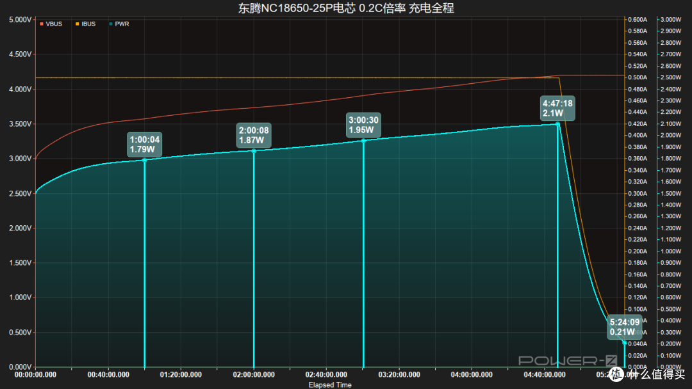
Task: Select the 5:24:09 0.21W data marker label
Action: coord(625,327)
